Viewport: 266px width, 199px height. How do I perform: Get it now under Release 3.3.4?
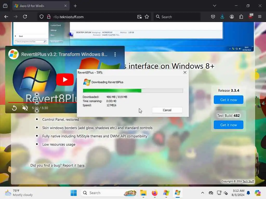coord(229,100)
